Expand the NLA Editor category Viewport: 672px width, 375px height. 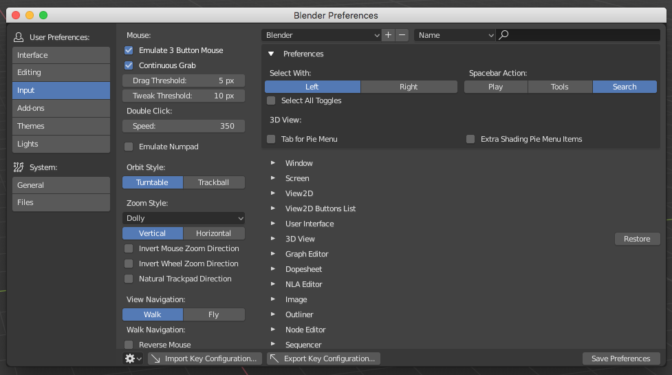[272, 283]
